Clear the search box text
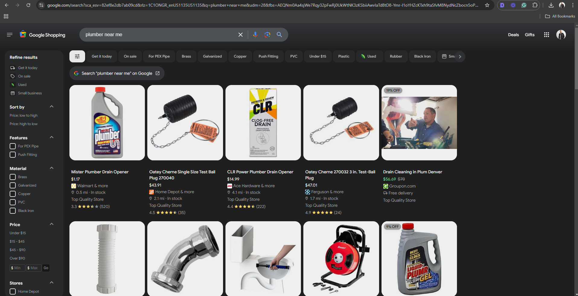This screenshot has height=296, width=578. click(241, 35)
